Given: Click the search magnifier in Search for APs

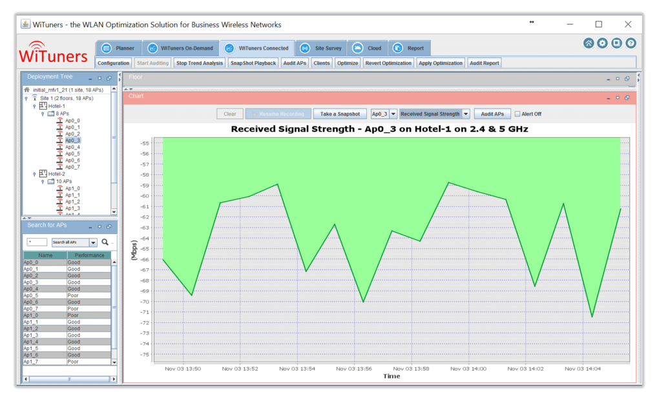Looking at the screenshot, I should click(x=105, y=242).
